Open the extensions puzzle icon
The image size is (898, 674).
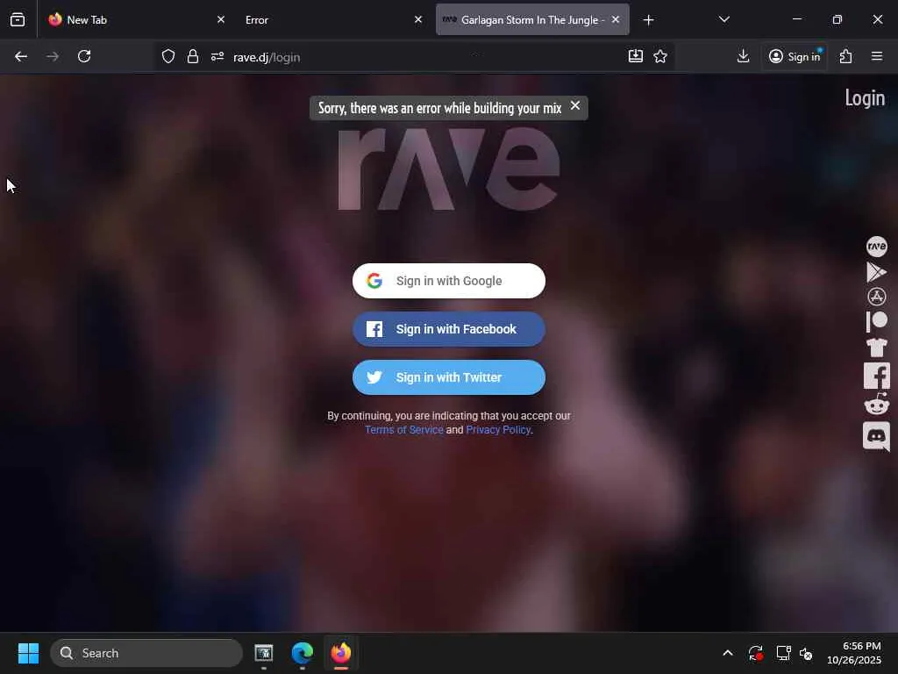[845, 56]
